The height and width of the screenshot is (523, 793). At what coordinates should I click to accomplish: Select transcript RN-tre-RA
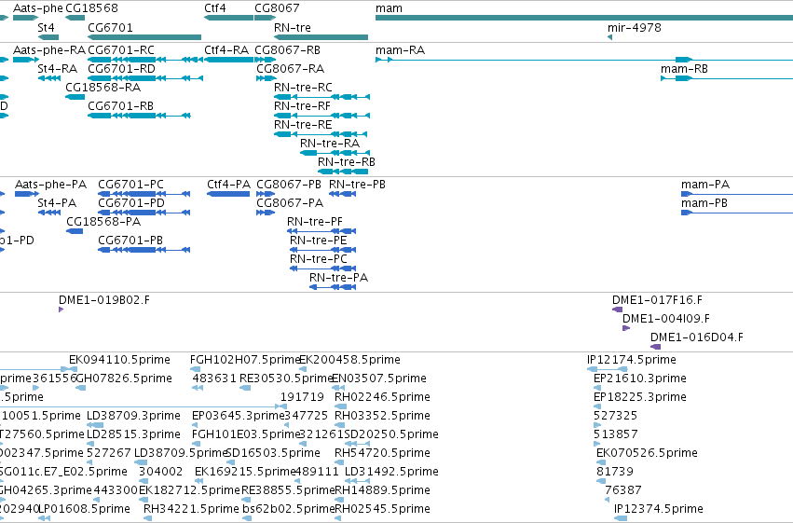tap(335, 152)
